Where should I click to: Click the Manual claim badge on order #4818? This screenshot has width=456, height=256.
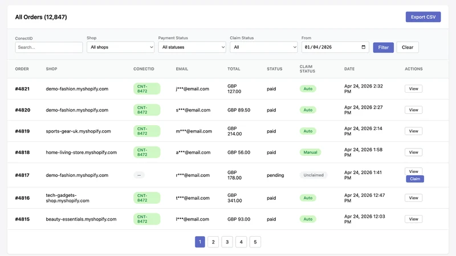pos(310,152)
